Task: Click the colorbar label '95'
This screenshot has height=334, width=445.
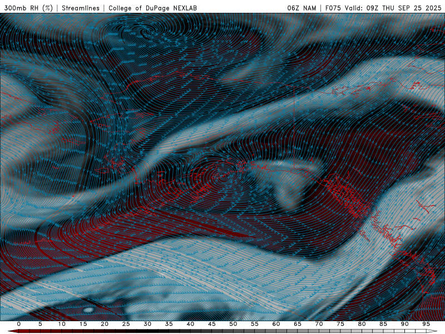Action: [x=426, y=324]
